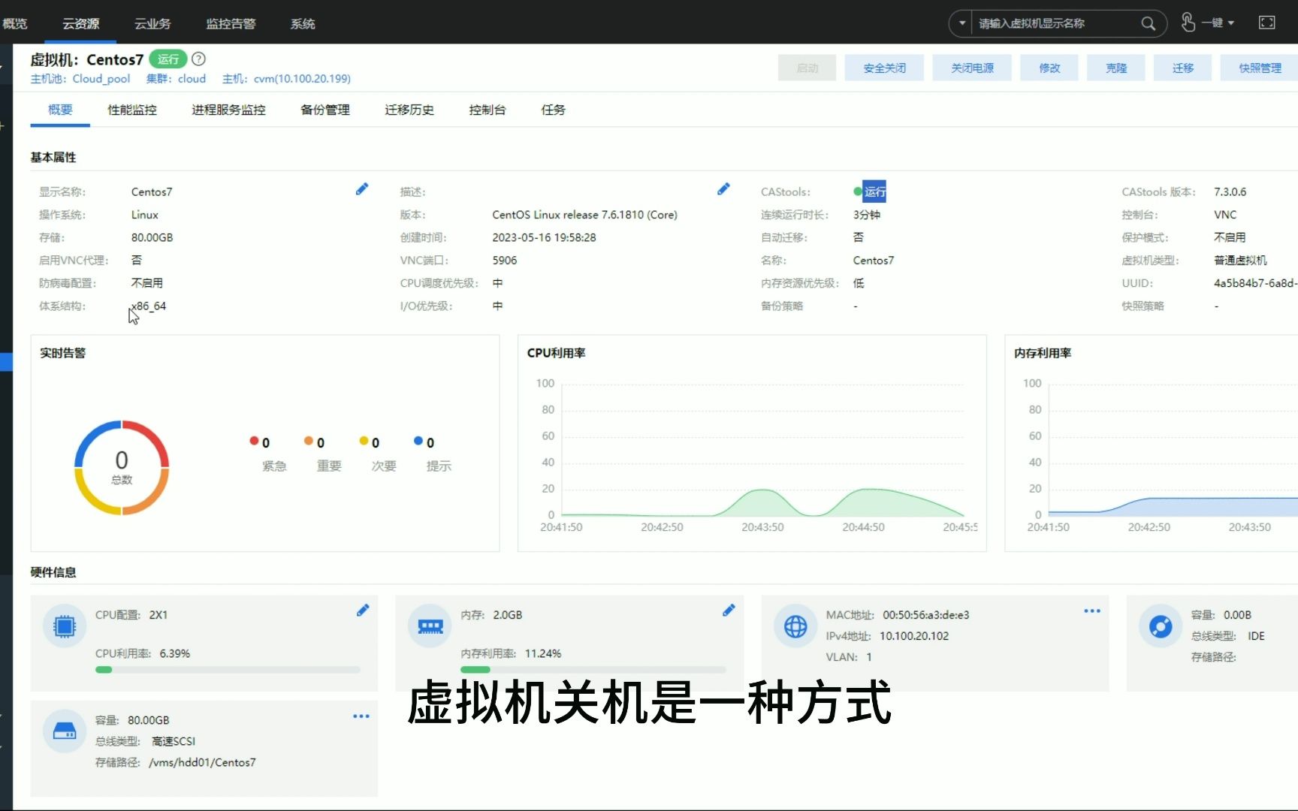Click the IPv4 address 10.100.20.102

[x=914, y=636]
